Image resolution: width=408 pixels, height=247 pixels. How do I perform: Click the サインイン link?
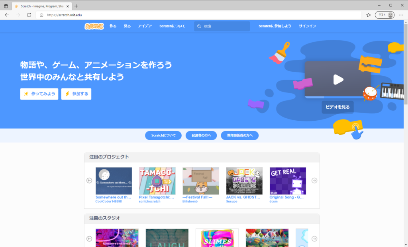[307, 26]
